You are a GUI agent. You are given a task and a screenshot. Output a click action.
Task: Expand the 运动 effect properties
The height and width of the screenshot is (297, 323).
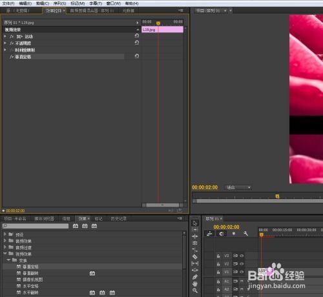[x=5, y=36]
